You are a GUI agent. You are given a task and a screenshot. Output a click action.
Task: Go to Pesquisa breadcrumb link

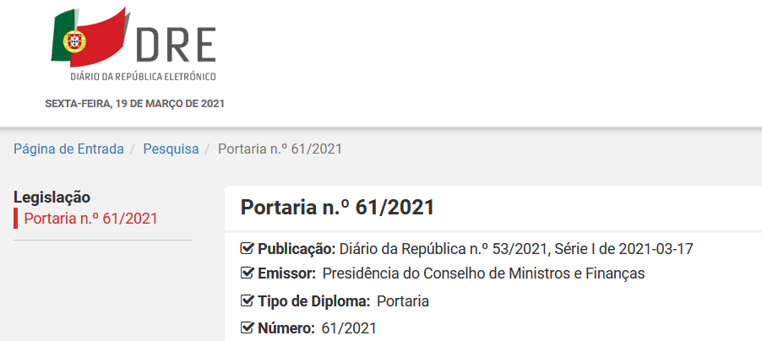[x=171, y=149]
